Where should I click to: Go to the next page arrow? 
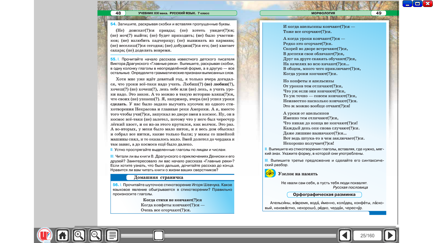tap(390, 235)
